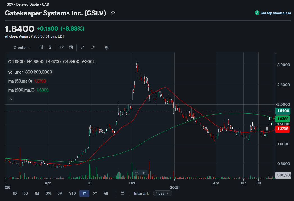This screenshot has width=294, height=201.
Task: Select the pencil drawing tool
Action: tap(82, 48)
